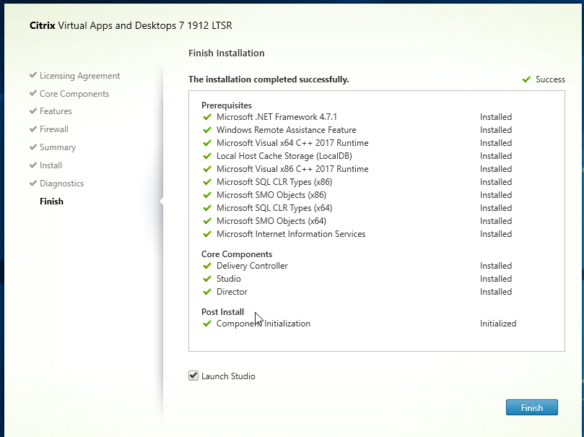Click the Launch Studio label text
The height and width of the screenshot is (437, 584).
[x=228, y=376]
